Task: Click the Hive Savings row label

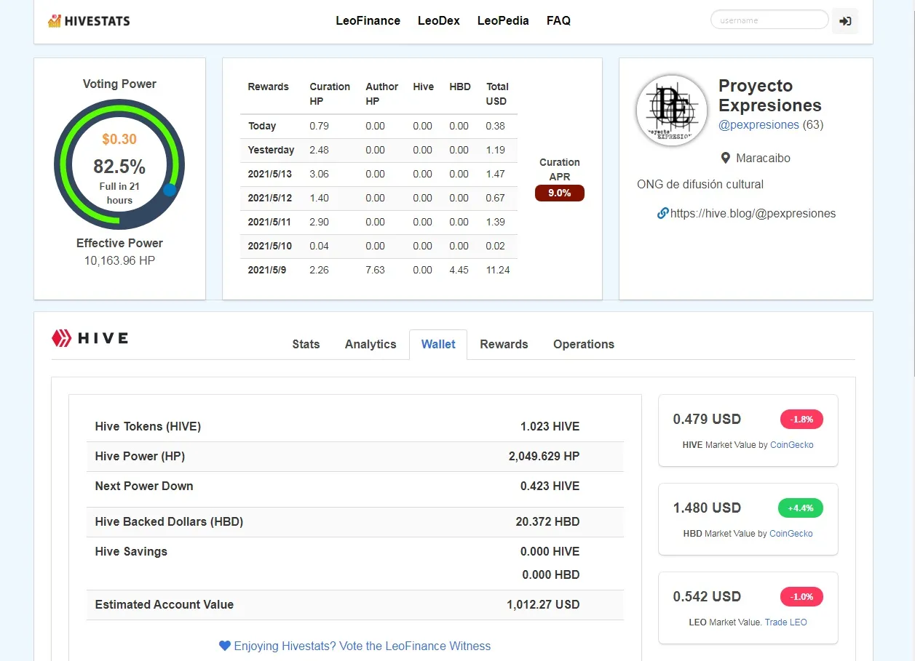Action: (131, 551)
